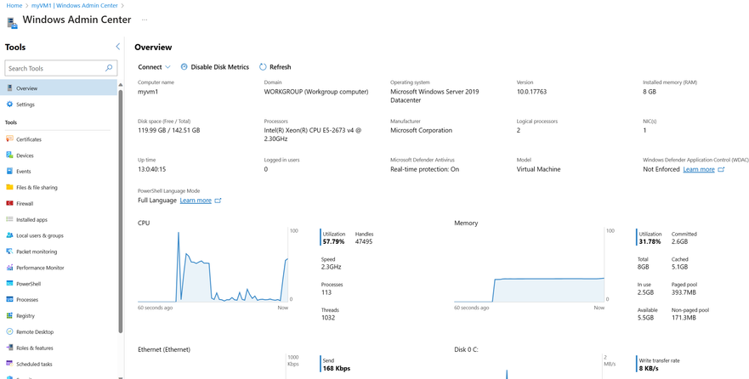Open external link icon next to WDAC Learn more
The image size is (749, 379).
click(721, 169)
